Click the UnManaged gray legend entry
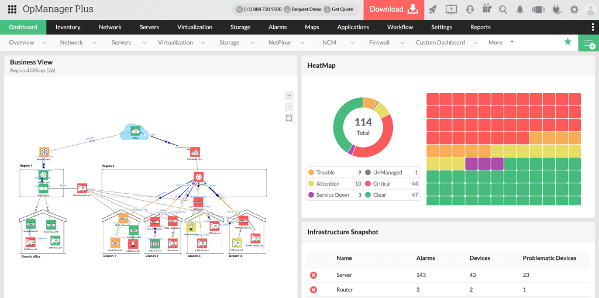Image resolution: width=599 pixels, height=298 pixels. point(391,173)
